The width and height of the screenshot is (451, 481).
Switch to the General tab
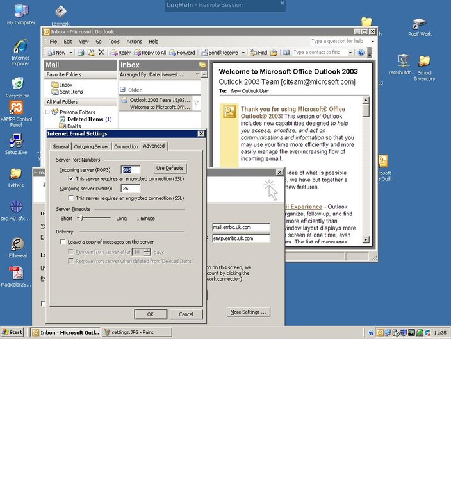60,147
